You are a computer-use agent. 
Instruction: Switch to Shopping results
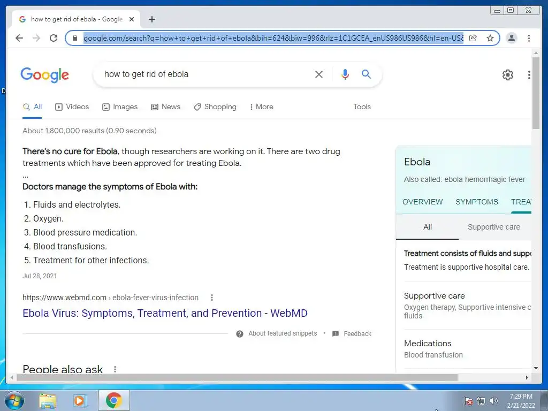click(x=215, y=107)
